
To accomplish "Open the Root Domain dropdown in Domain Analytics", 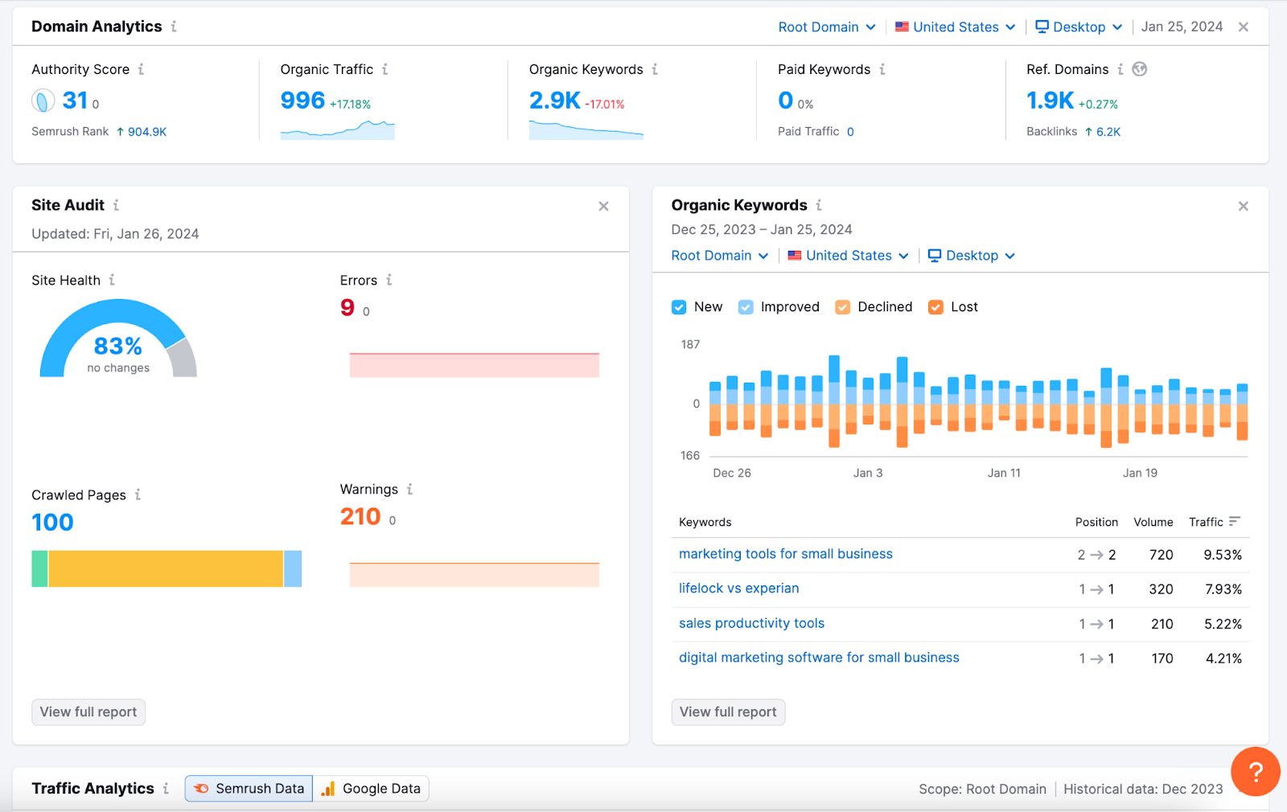I will pyautogui.click(x=826, y=27).
